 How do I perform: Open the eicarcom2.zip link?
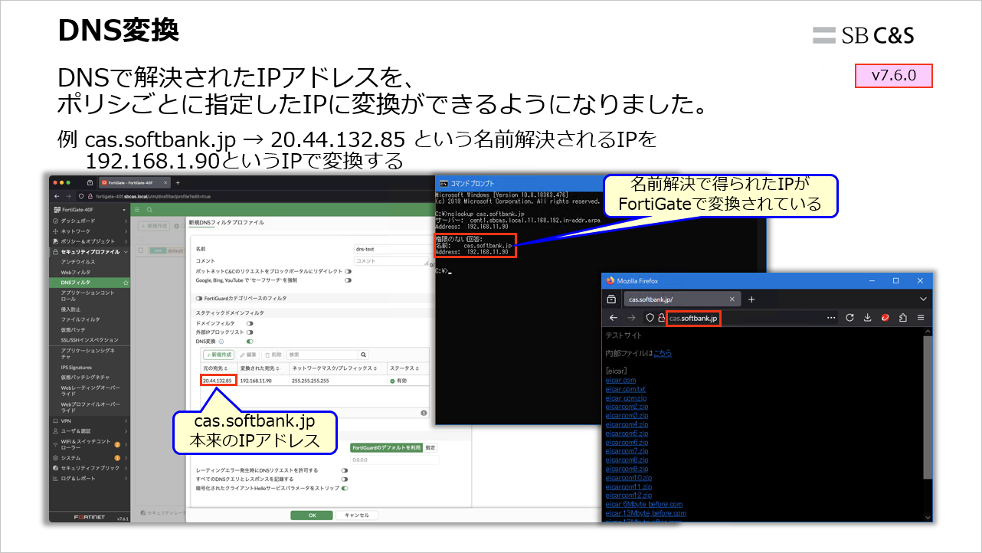click(627, 407)
